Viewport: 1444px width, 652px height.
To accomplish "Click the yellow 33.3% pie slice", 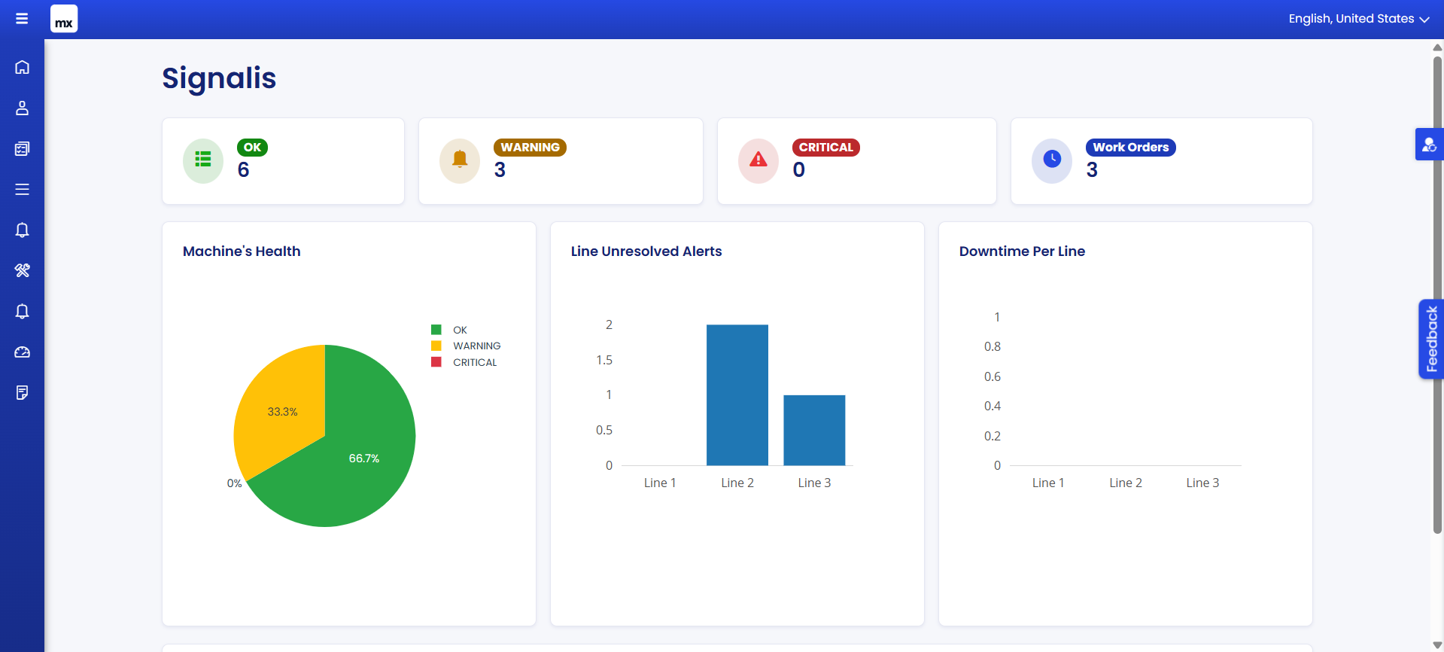I will [282, 407].
